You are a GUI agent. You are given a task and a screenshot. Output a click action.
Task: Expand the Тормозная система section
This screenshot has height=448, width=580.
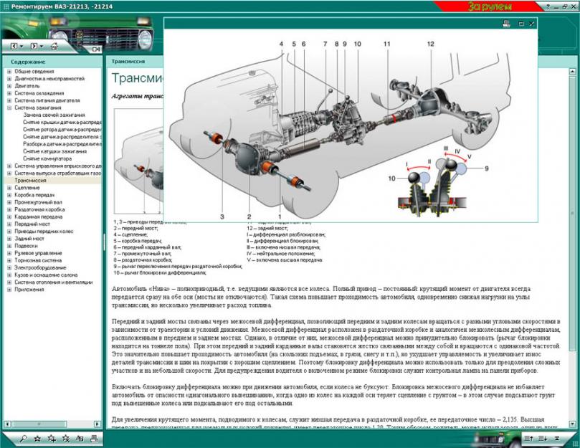click(x=9, y=260)
